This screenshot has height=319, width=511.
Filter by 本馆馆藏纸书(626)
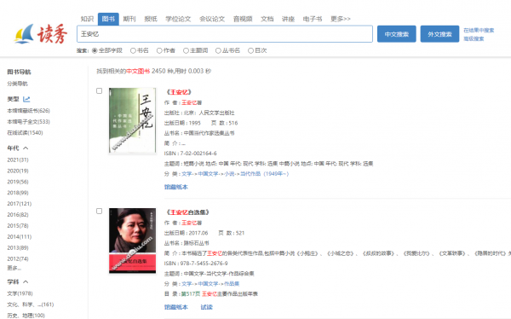click(29, 111)
